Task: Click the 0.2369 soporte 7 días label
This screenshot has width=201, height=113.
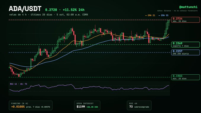Action: coord(186,45)
